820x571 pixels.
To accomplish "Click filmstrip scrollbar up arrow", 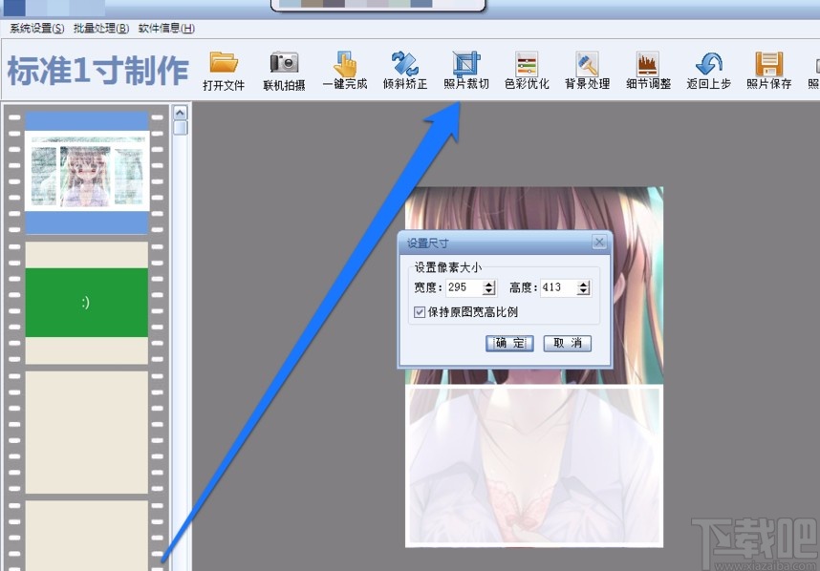I will pyautogui.click(x=180, y=113).
